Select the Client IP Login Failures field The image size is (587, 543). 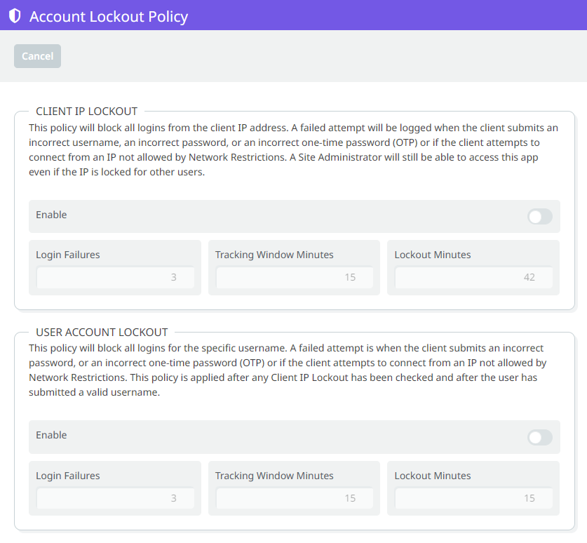pos(115,278)
